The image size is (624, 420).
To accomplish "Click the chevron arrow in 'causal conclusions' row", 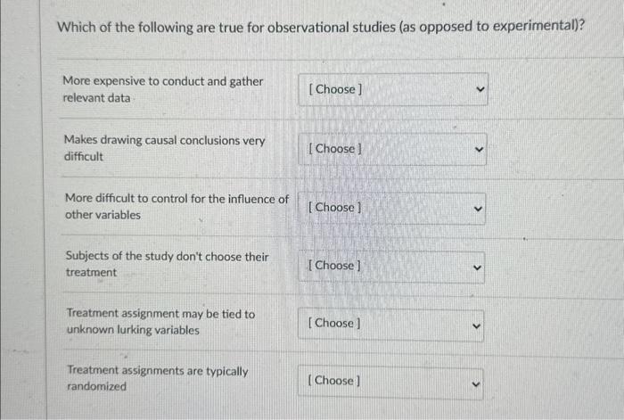I will coord(480,149).
